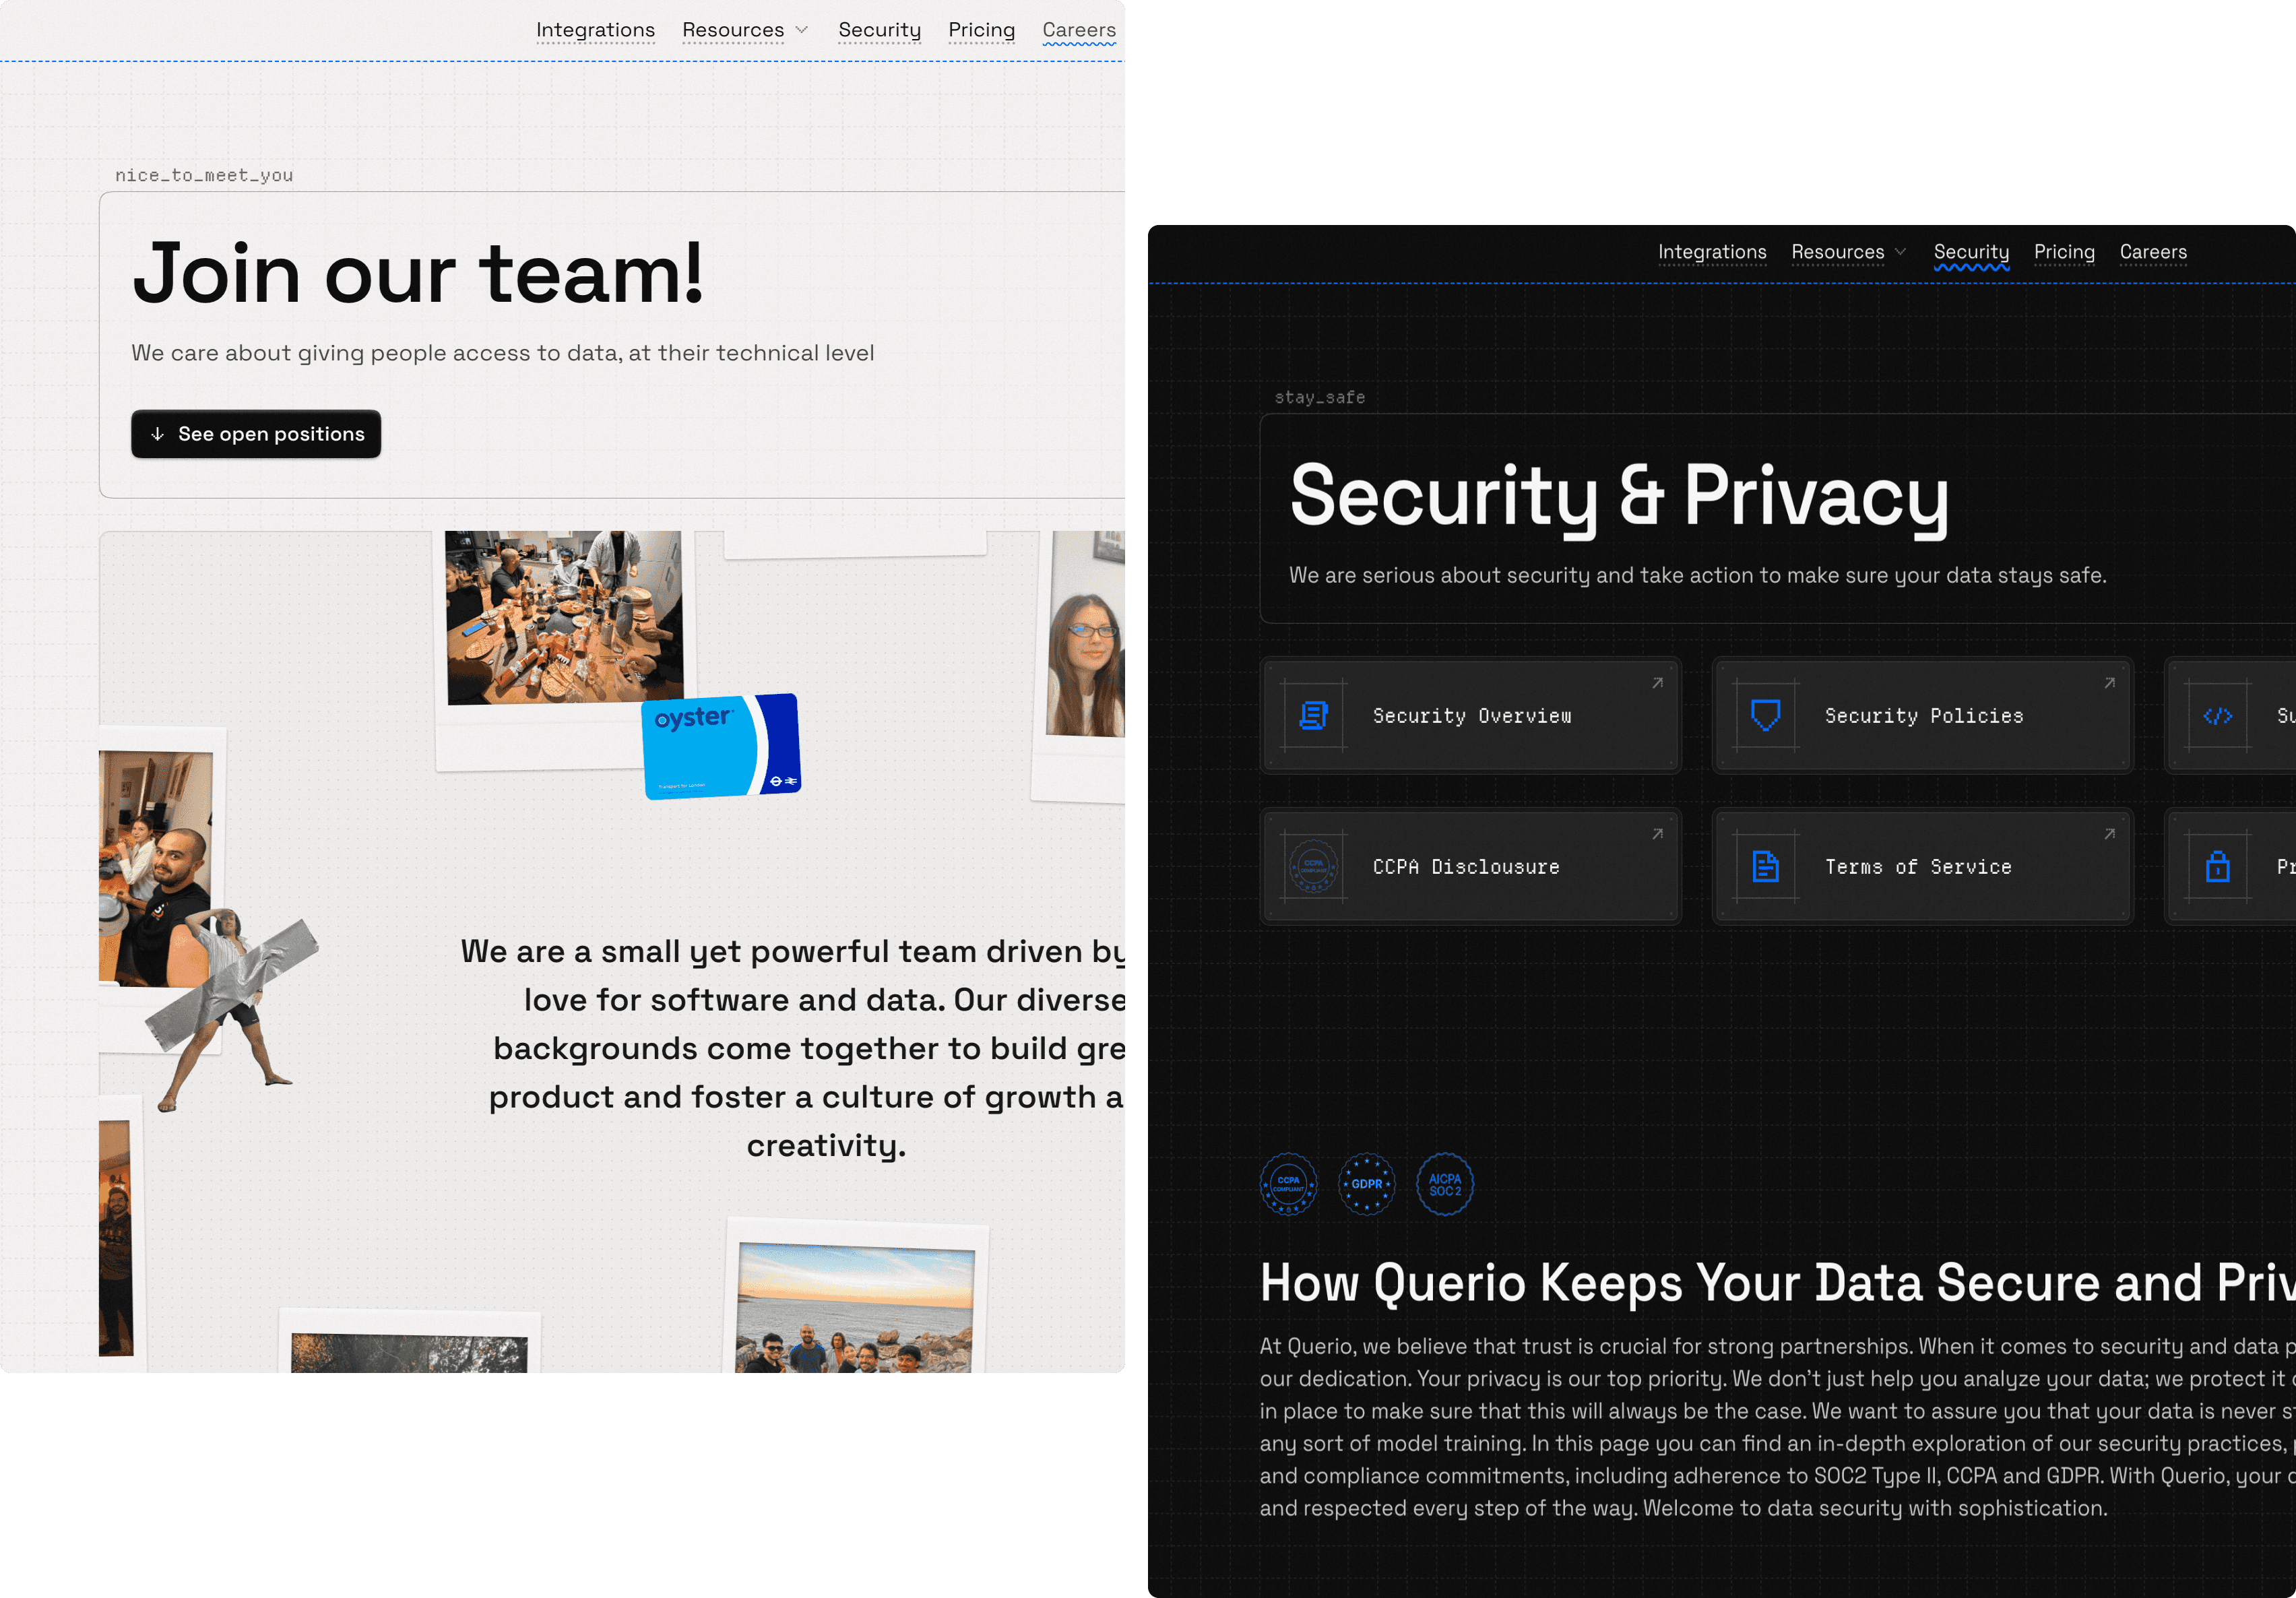Click the Terms of Service file icon
Viewport: 2296px width, 1598px height.
tap(1765, 867)
